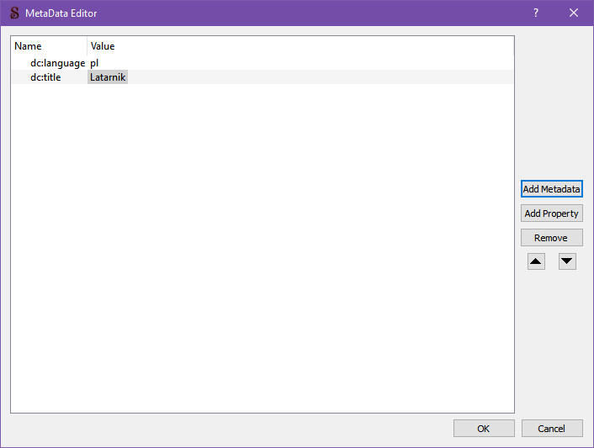
Task: Click the 'Latarnik' title value cell
Action: click(108, 77)
